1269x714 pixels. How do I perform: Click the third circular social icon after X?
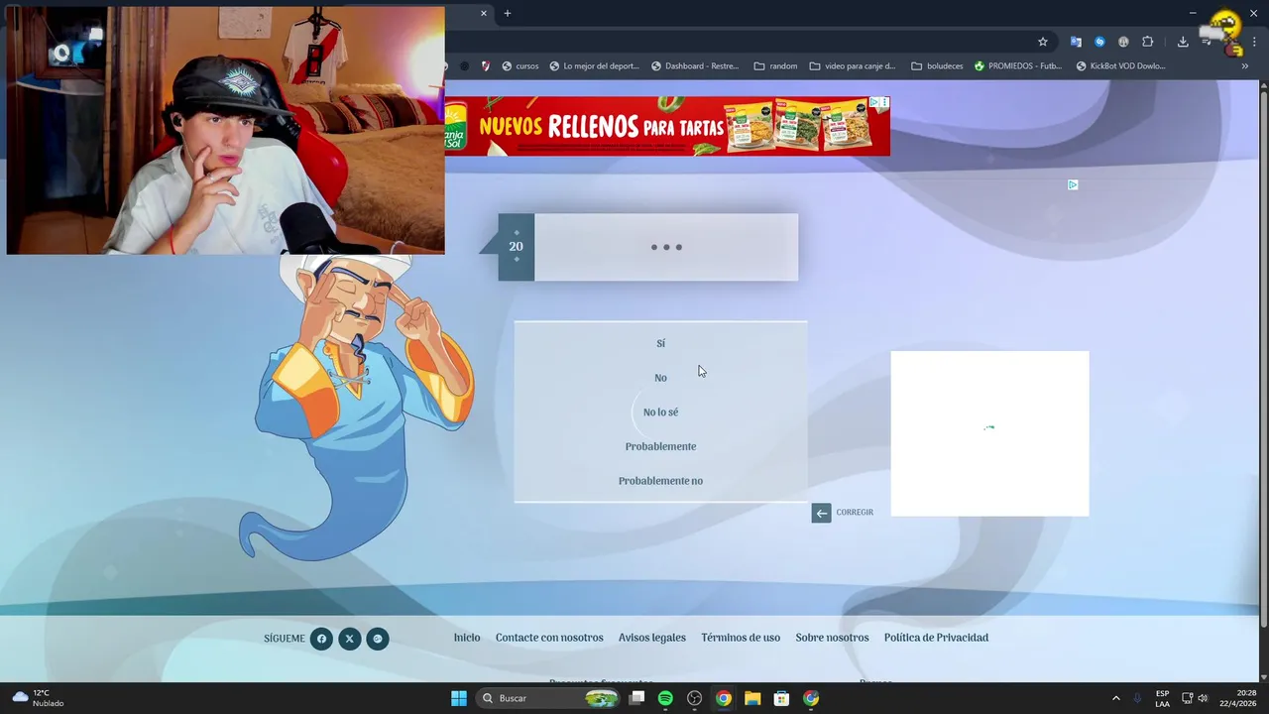pyautogui.click(x=378, y=639)
